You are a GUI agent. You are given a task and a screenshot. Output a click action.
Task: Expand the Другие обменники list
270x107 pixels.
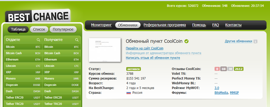[x=238, y=41]
